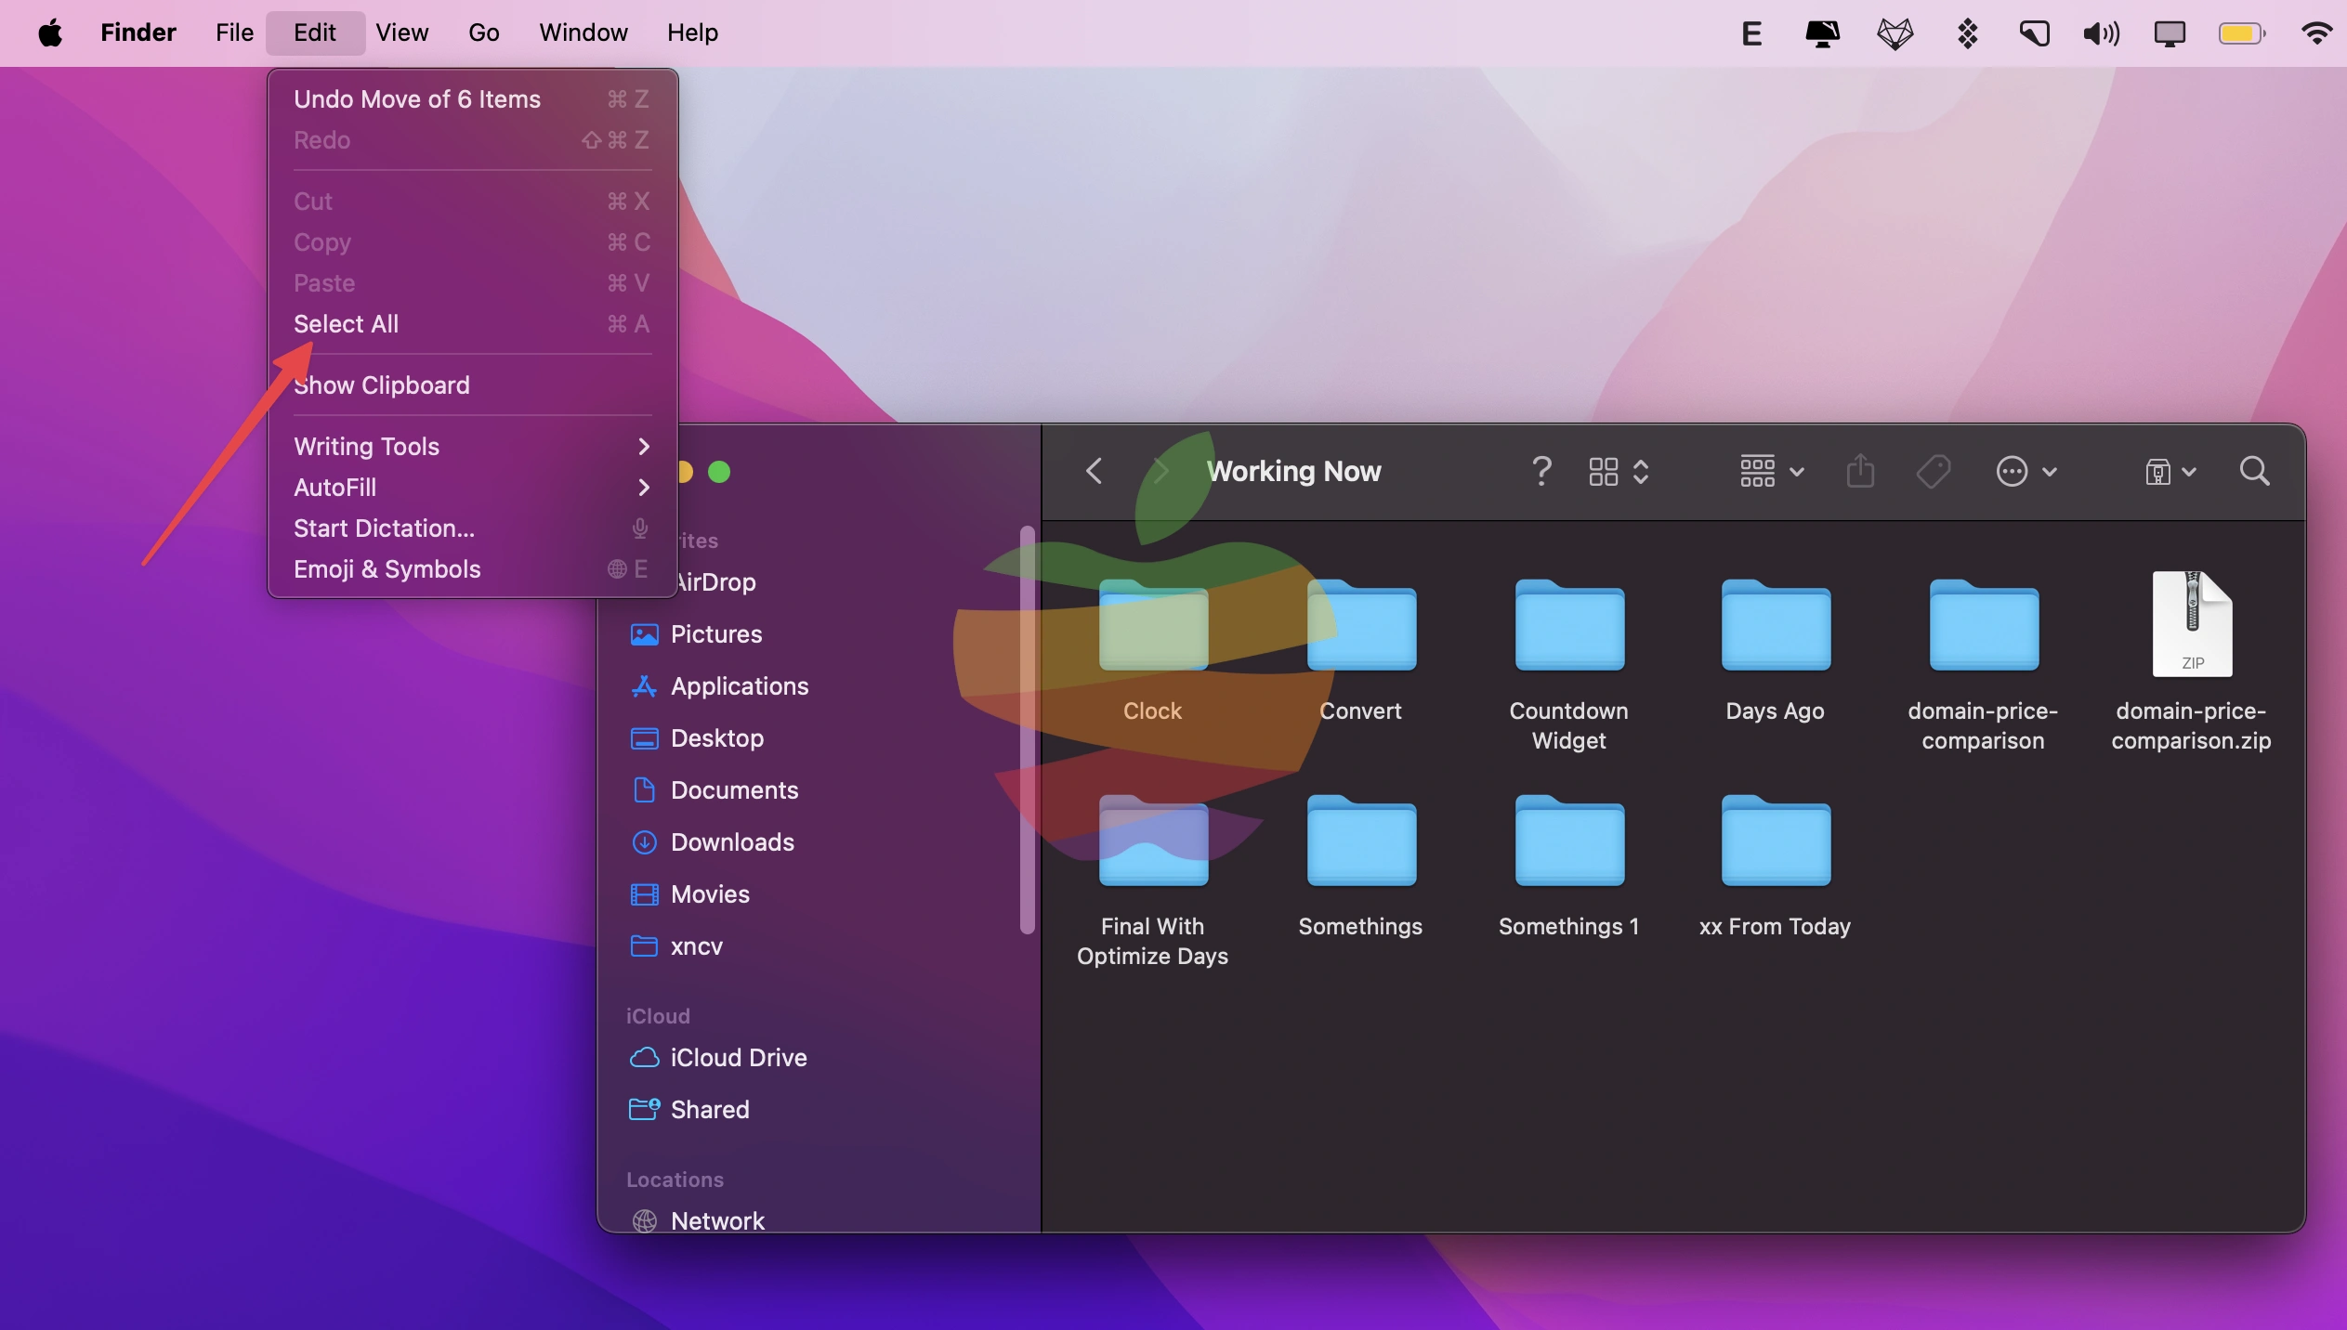The image size is (2347, 1330).
Task: Click the sidebar vertical scrollbar
Action: [x=1027, y=729]
